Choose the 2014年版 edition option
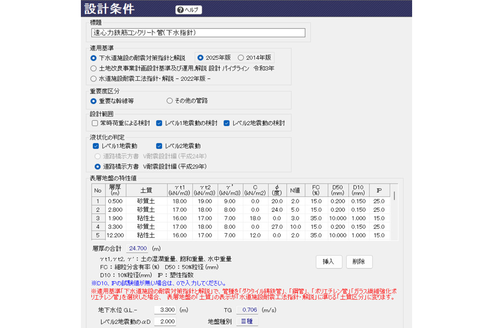 241,58
